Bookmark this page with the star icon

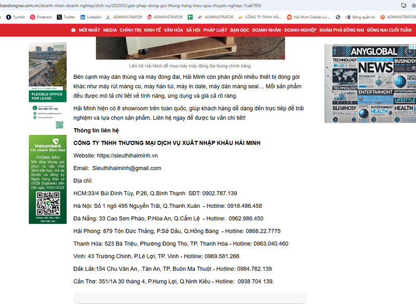tap(404, 5)
